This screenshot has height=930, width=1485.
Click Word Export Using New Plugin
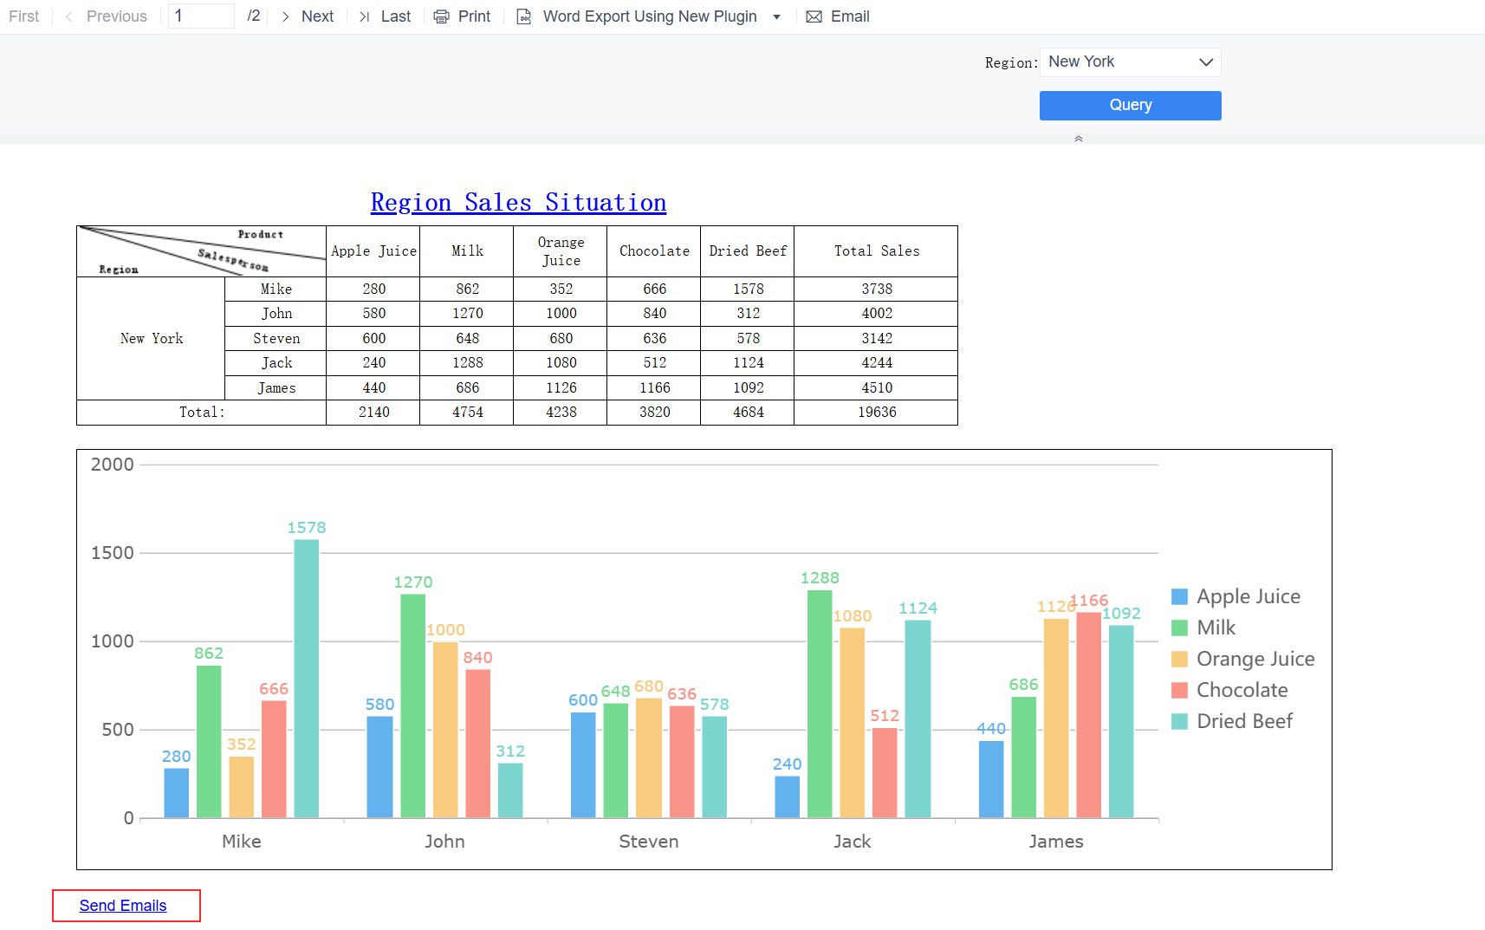[650, 16]
